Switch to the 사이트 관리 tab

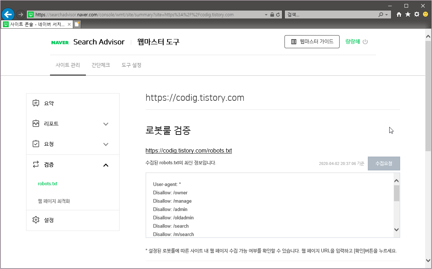(68, 65)
